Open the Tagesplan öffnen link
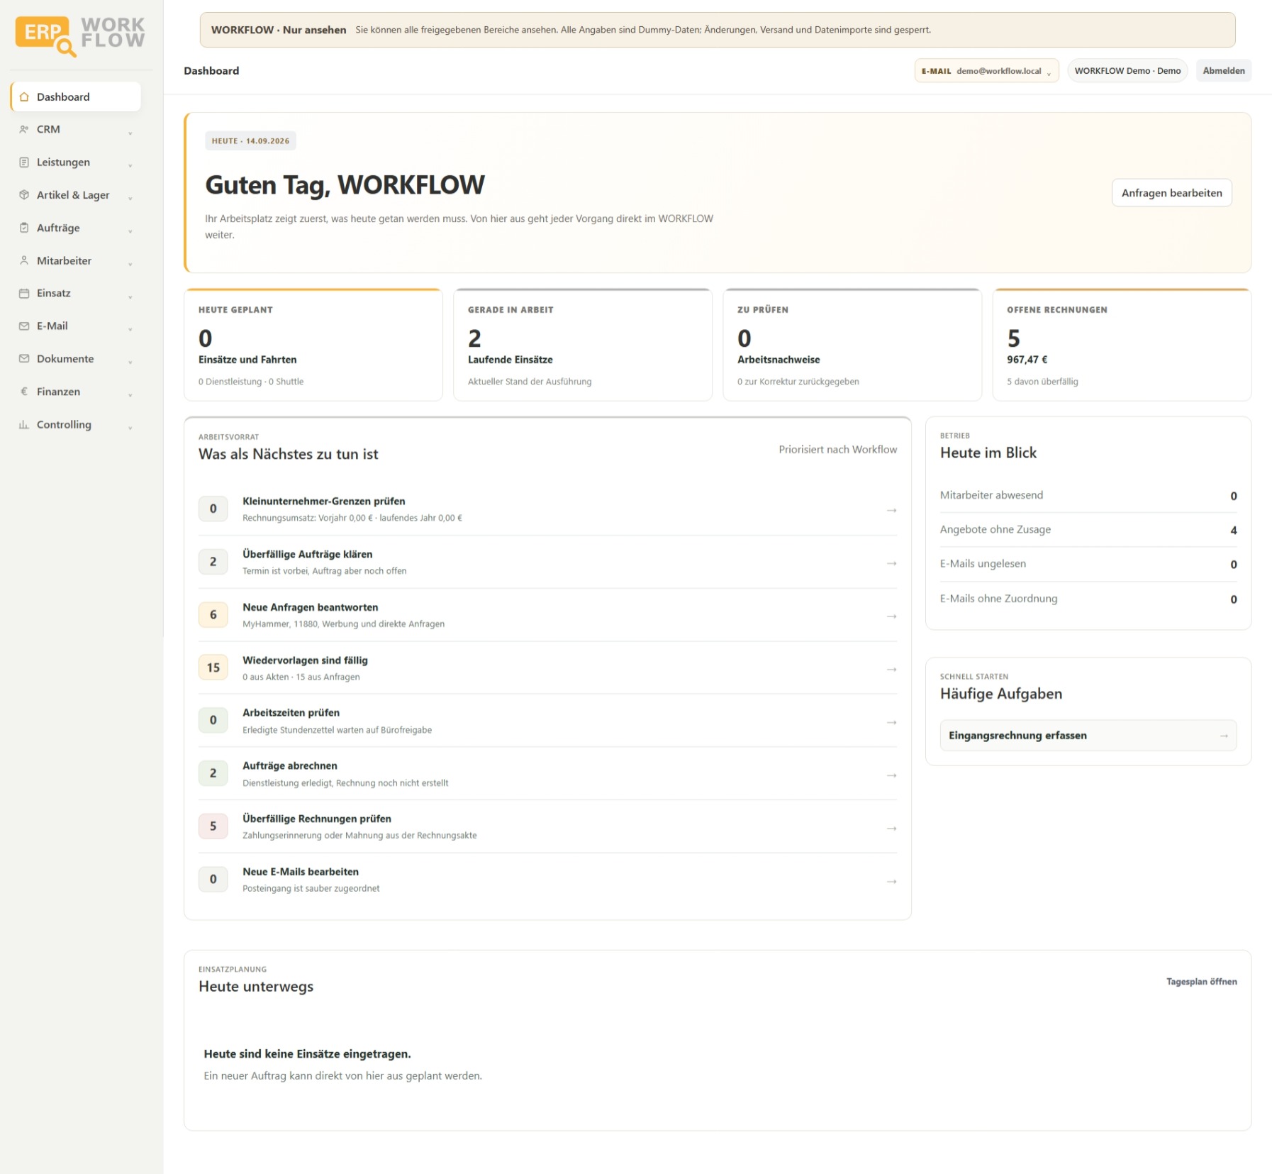1272x1174 pixels. click(x=1201, y=982)
